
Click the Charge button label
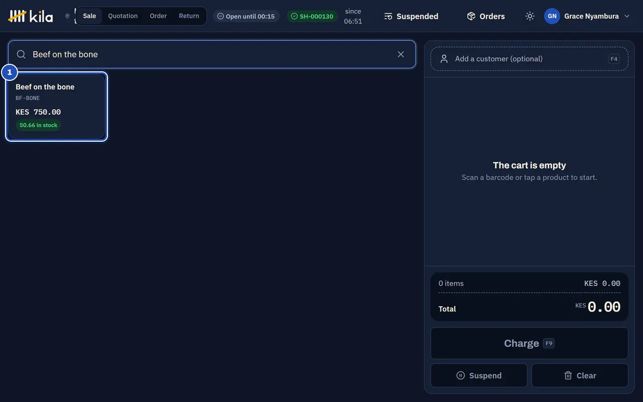click(x=521, y=343)
